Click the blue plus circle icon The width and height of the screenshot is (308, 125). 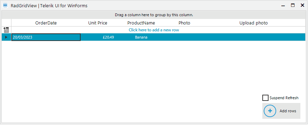click(270, 111)
